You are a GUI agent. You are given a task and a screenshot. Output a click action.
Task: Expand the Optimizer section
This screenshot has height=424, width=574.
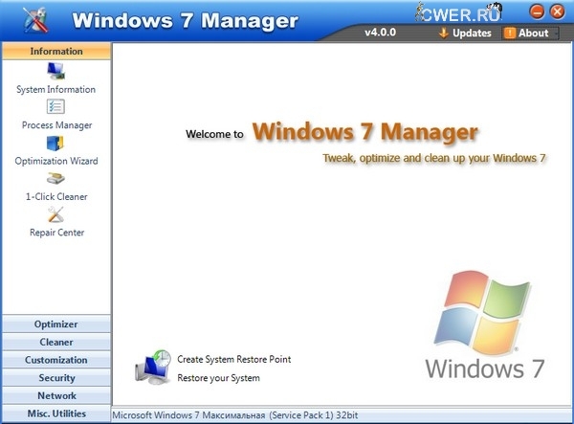[x=55, y=324]
